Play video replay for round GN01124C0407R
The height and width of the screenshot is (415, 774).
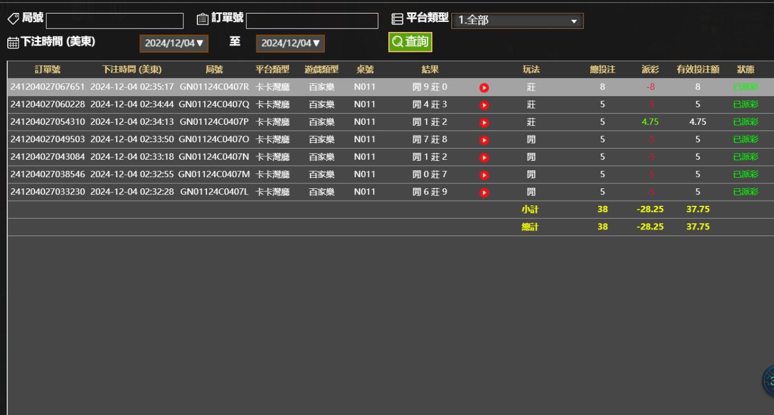tap(484, 87)
